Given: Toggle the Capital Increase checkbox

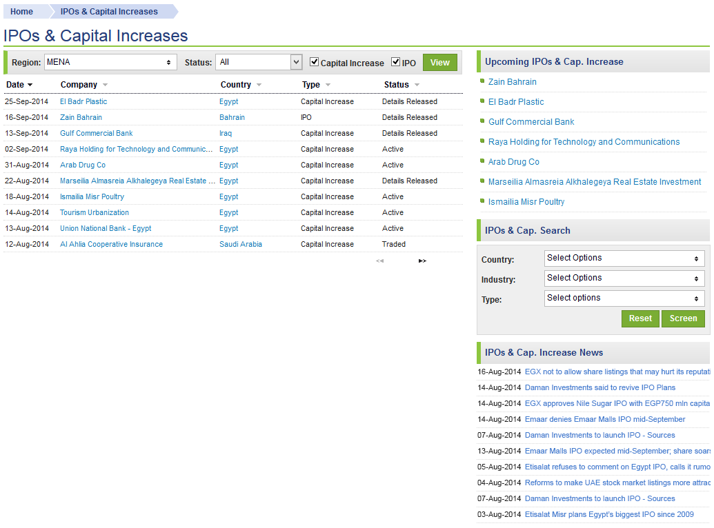Looking at the screenshot, I should [314, 62].
